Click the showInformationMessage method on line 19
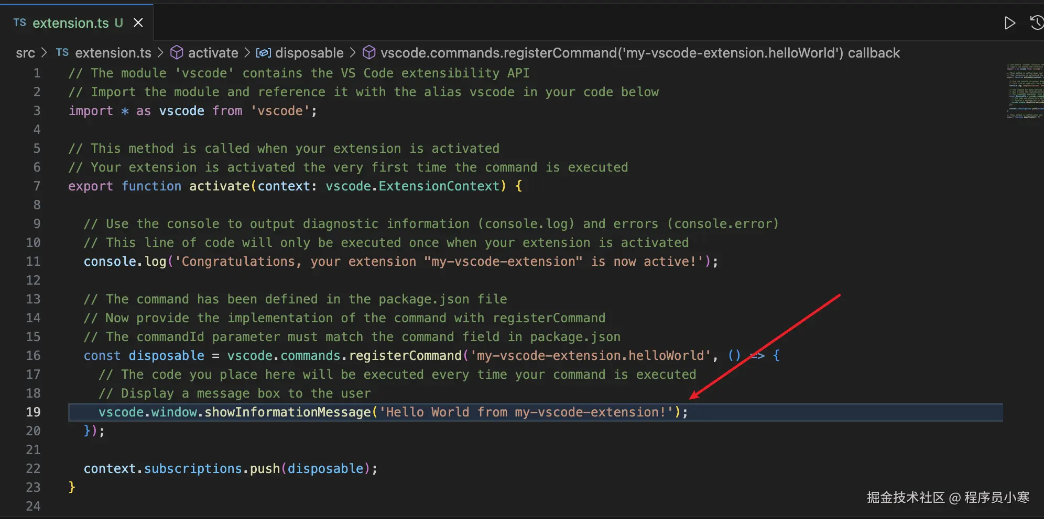Screen dimensions: 1044x519 pyautogui.click(x=287, y=412)
